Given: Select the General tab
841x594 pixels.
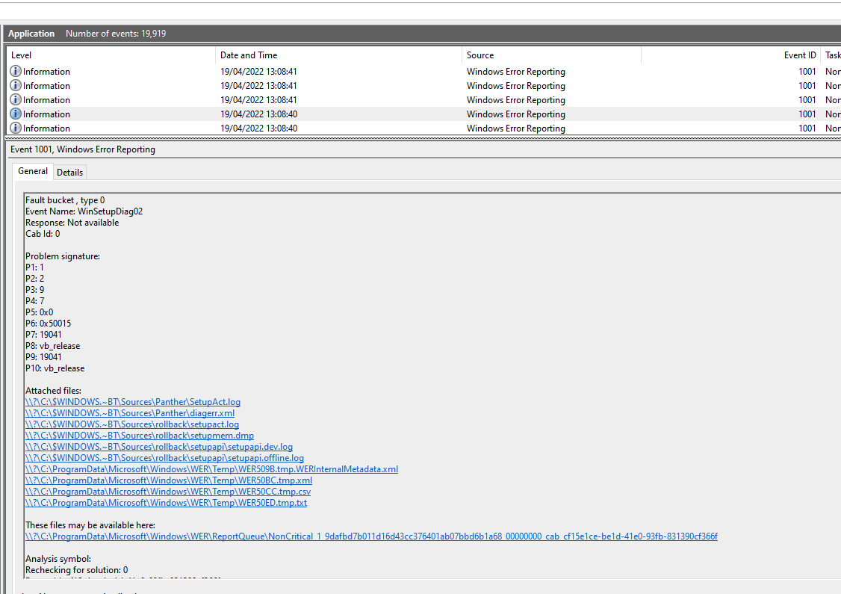Looking at the screenshot, I should click(x=33, y=171).
